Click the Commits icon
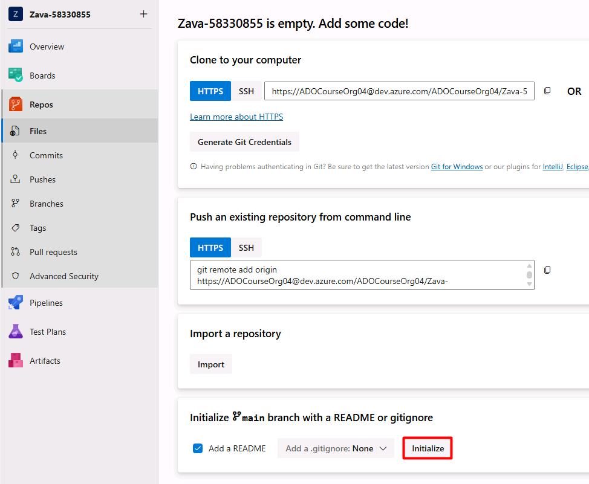589x484 pixels. click(x=15, y=155)
